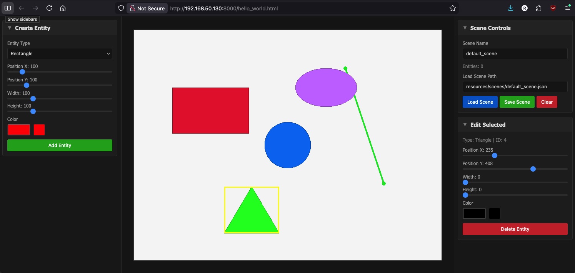
Task: Select the blue circle on the canvas
Action: coord(288,145)
